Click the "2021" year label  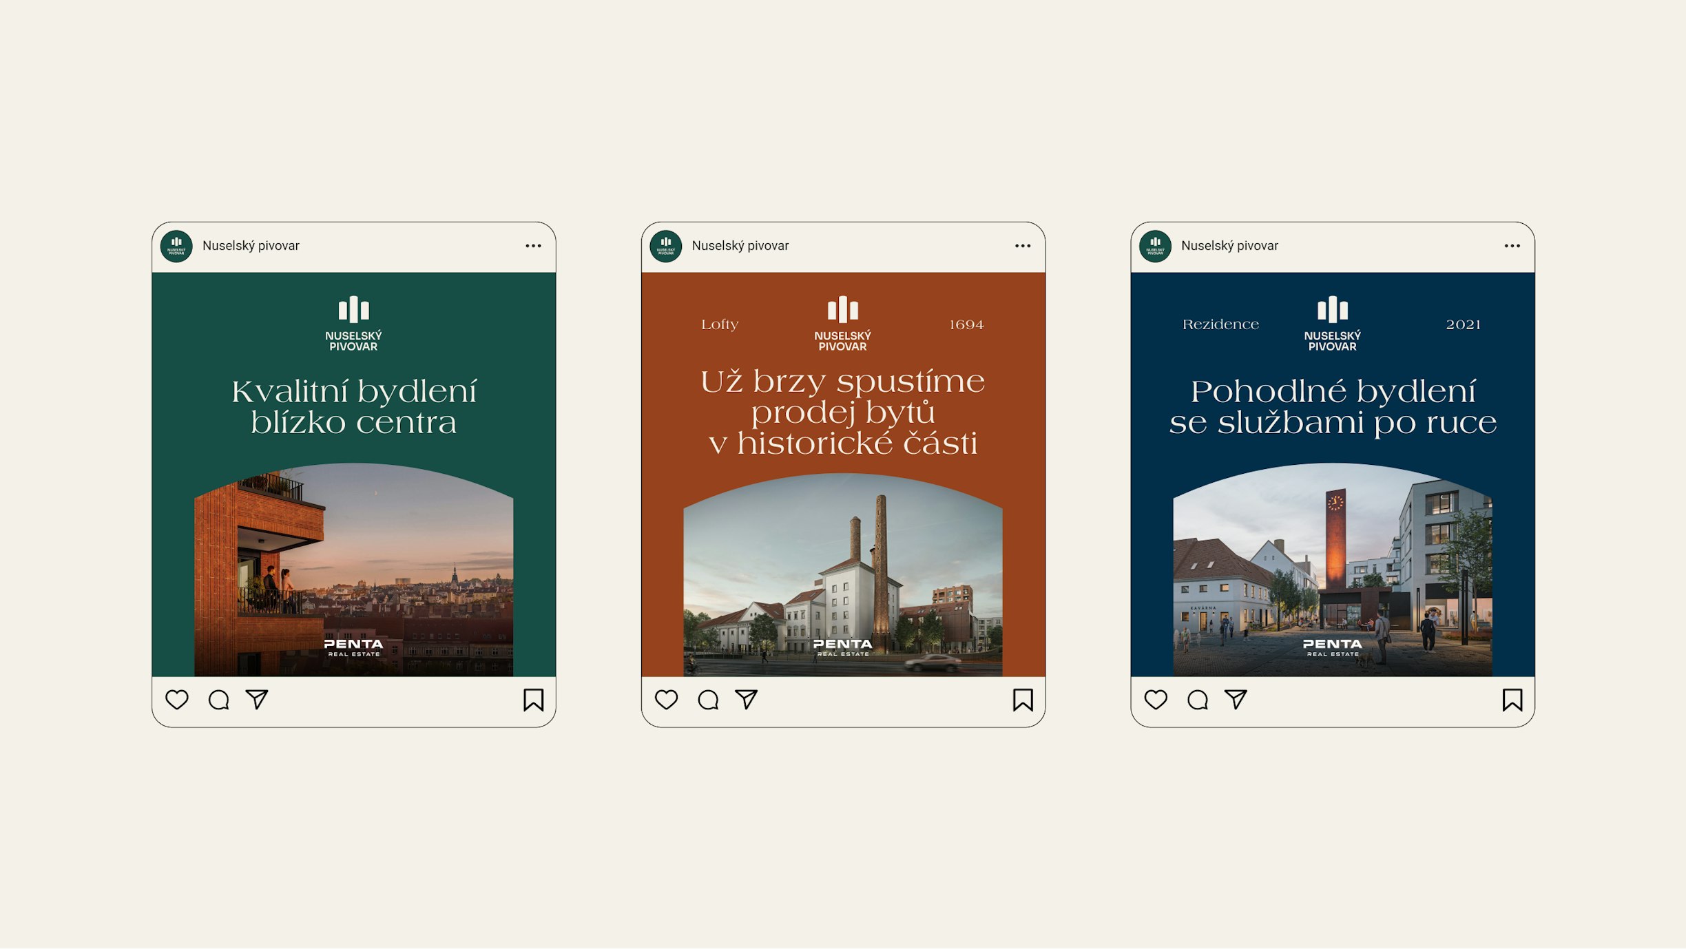[1463, 324]
